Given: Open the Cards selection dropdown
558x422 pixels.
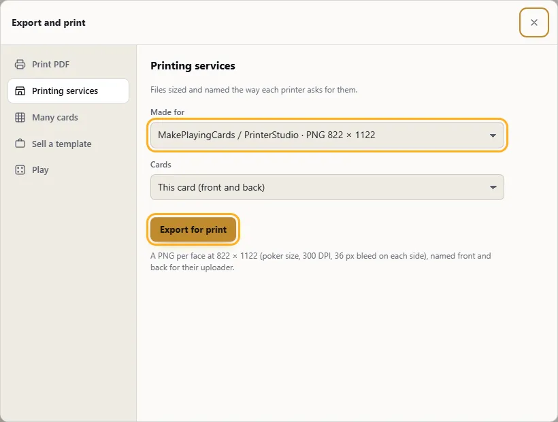Looking at the screenshot, I should coord(327,187).
